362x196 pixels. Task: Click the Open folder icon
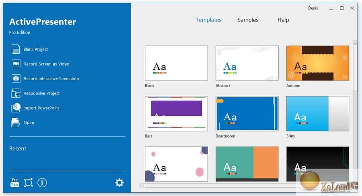point(15,122)
